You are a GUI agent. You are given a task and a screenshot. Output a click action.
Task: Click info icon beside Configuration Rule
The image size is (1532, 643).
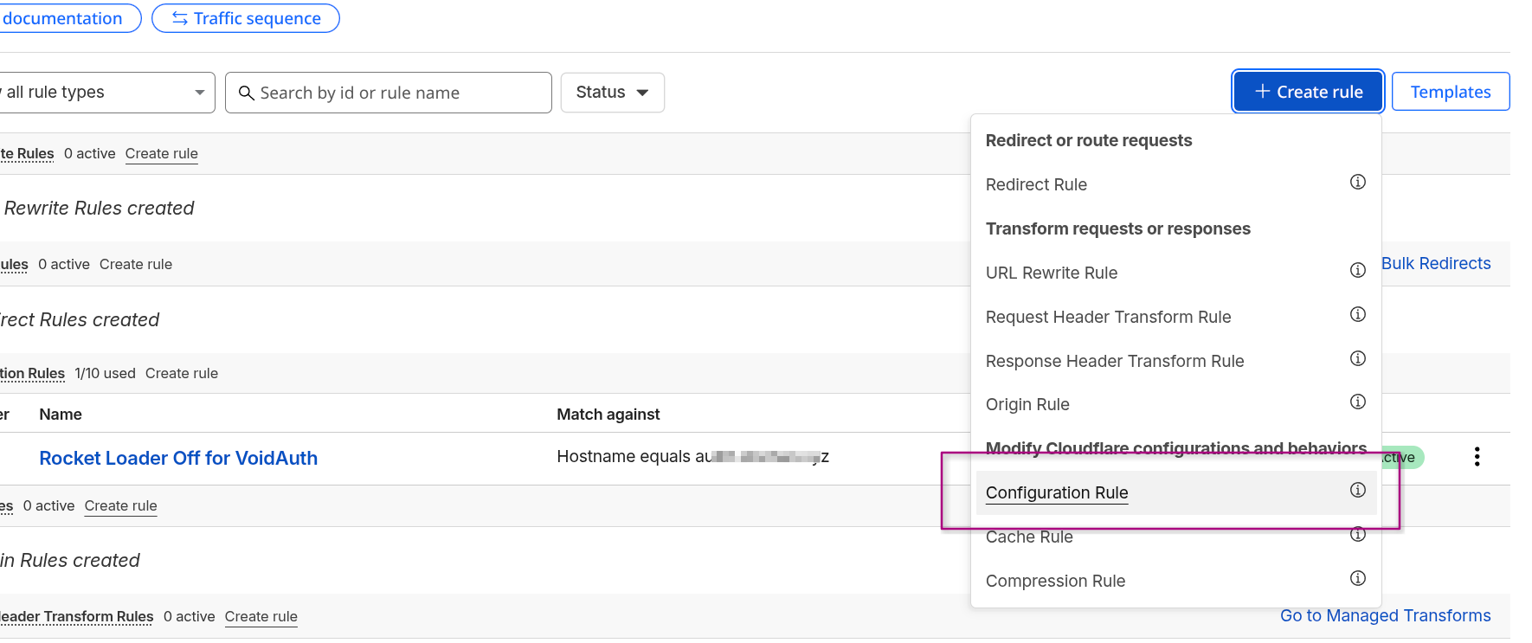coord(1357,490)
